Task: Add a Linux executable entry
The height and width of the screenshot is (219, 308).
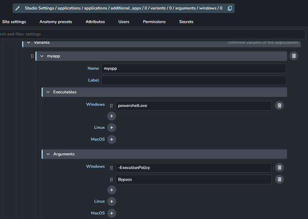Action: [x=111, y=128]
